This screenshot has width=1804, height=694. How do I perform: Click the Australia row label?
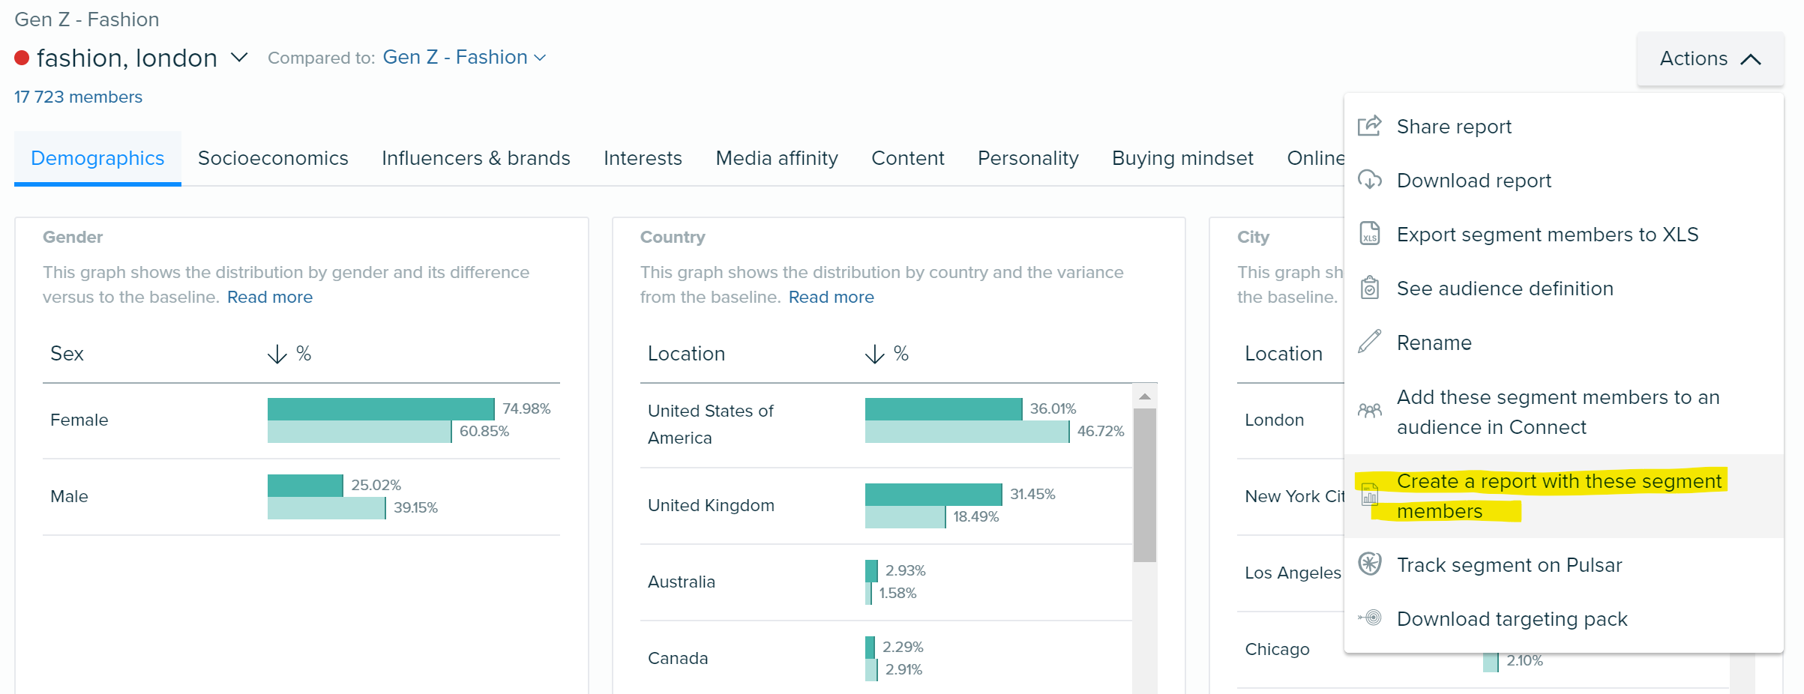tap(681, 582)
